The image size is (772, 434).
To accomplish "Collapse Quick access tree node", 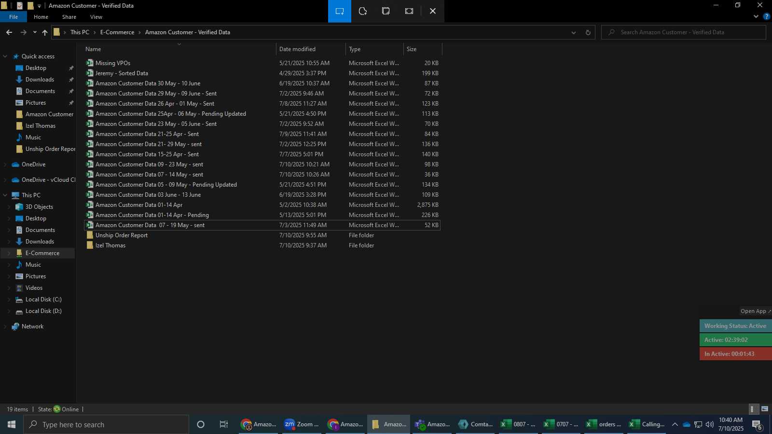I will 5,56.
